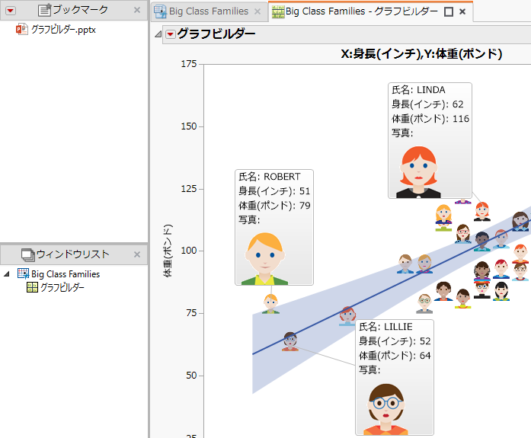531x438 pixels.
Task: Click the Y axis tick value 125
Action: tap(189, 189)
